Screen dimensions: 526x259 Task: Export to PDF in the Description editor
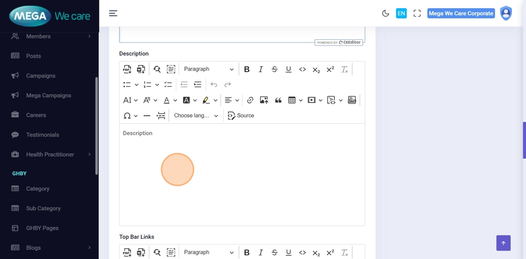point(127,69)
